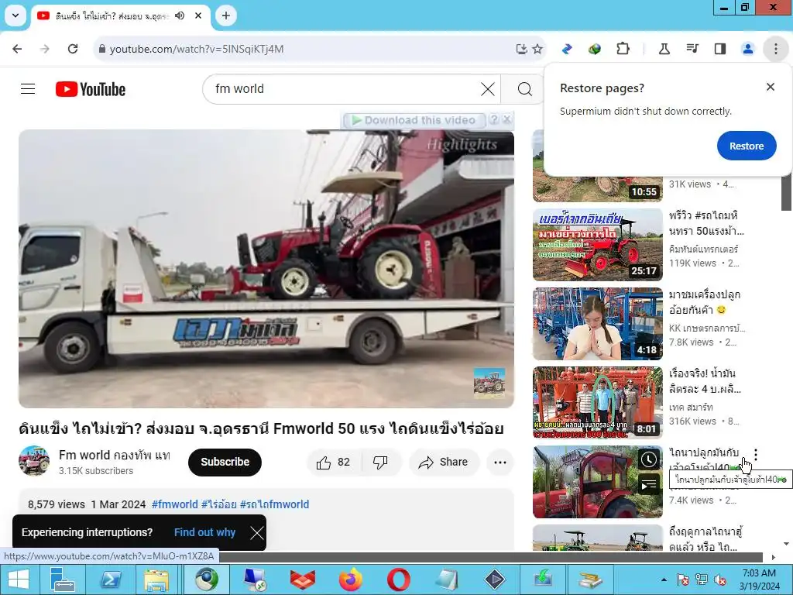
Task: Open the profile avatar menu
Action: click(748, 49)
